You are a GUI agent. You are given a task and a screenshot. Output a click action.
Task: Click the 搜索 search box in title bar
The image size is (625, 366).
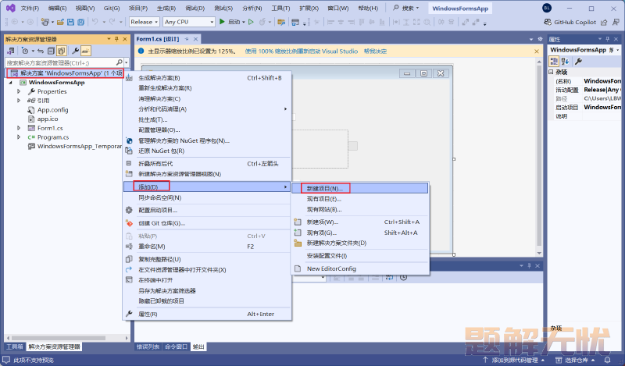tap(406, 8)
